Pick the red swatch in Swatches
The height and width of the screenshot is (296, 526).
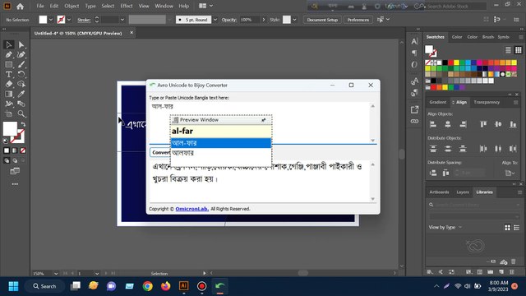[x=450, y=62]
